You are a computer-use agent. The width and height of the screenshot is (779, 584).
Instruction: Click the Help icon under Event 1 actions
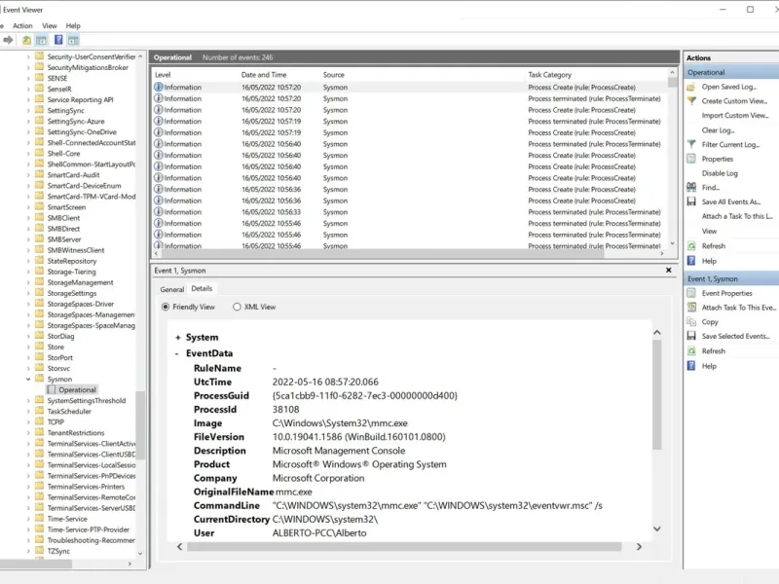click(691, 366)
